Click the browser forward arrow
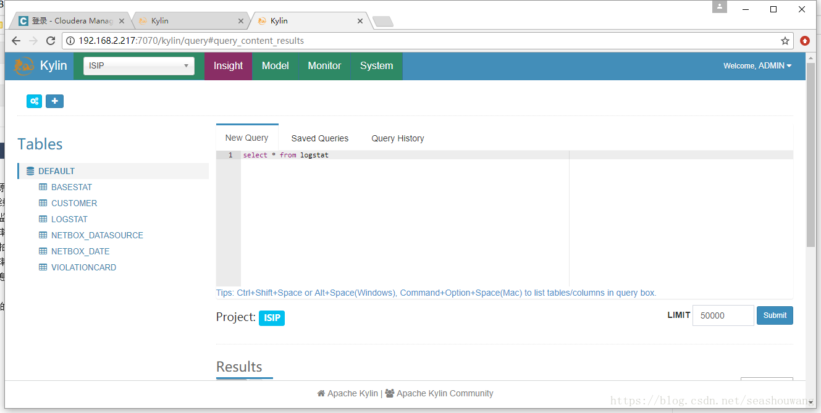The height and width of the screenshot is (413, 821). click(x=33, y=41)
